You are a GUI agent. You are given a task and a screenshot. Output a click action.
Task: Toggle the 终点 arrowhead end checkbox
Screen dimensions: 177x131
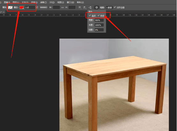point(98,16)
